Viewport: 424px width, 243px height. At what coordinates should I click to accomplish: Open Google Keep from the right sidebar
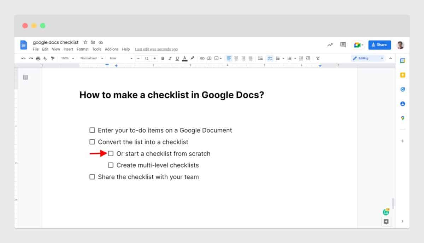(402, 75)
